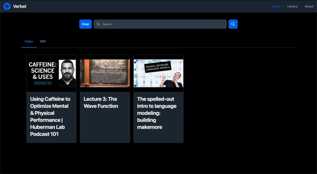Click the Verbel brand name text
Viewport: 317px width, 174px height.
click(x=20, y=6)
